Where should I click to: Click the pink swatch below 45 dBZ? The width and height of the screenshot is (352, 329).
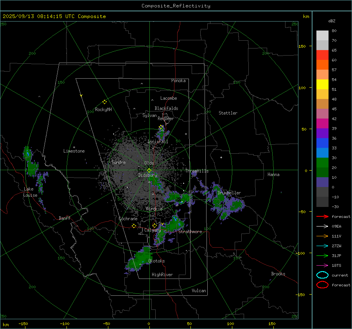[322, 114]
